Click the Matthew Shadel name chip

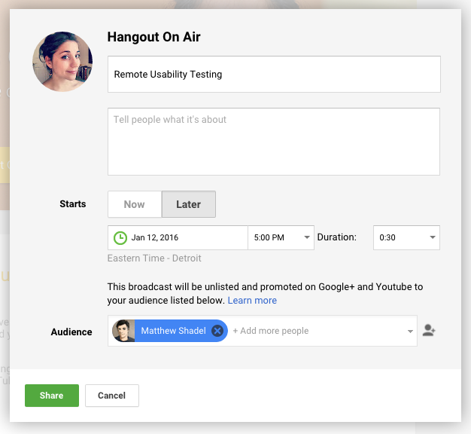[170, 331]
